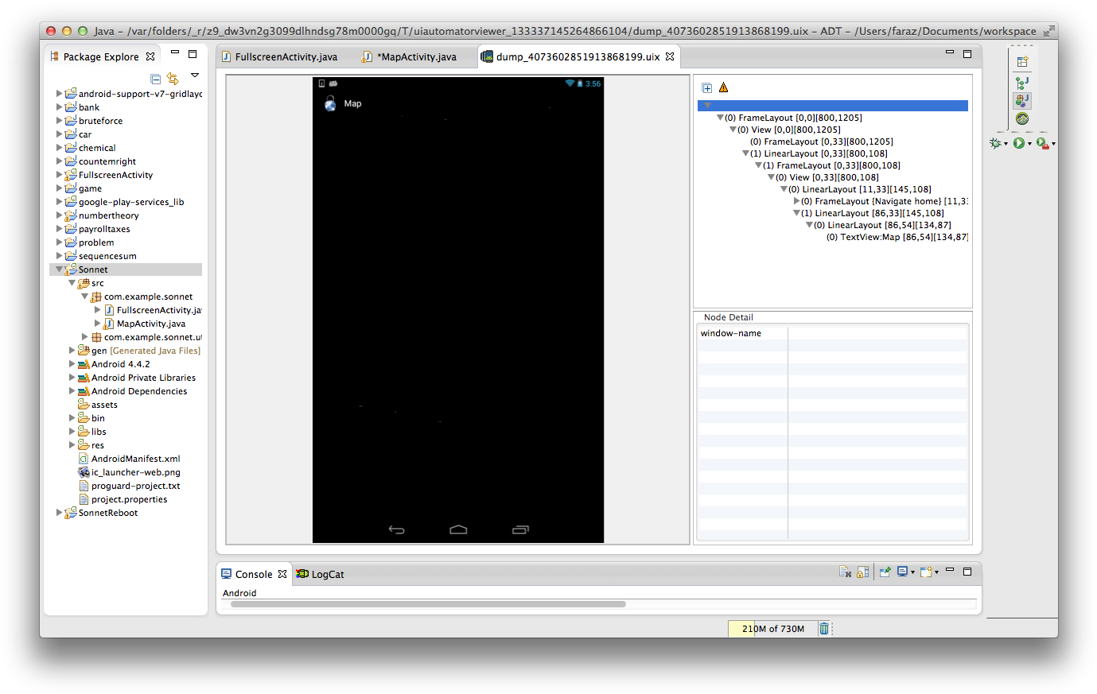Switch to the Hierarchy View perspective icon
This screenshot has width=1097, height=694.
(x=1022, y=82)
